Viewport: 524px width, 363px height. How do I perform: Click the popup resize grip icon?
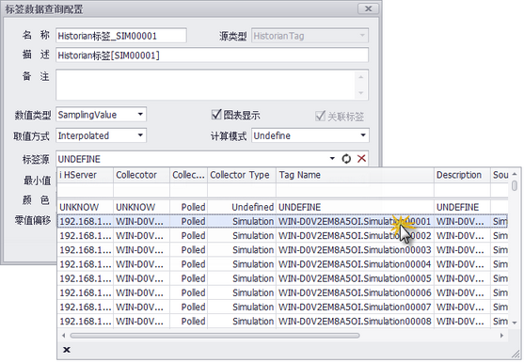(x=516, y=355)
